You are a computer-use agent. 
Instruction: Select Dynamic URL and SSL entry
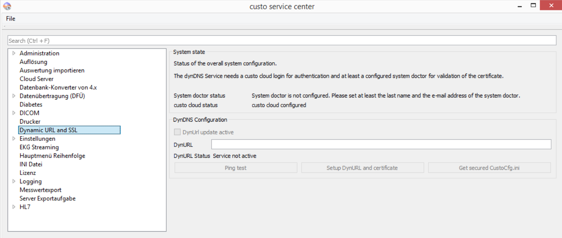point(69,130)
